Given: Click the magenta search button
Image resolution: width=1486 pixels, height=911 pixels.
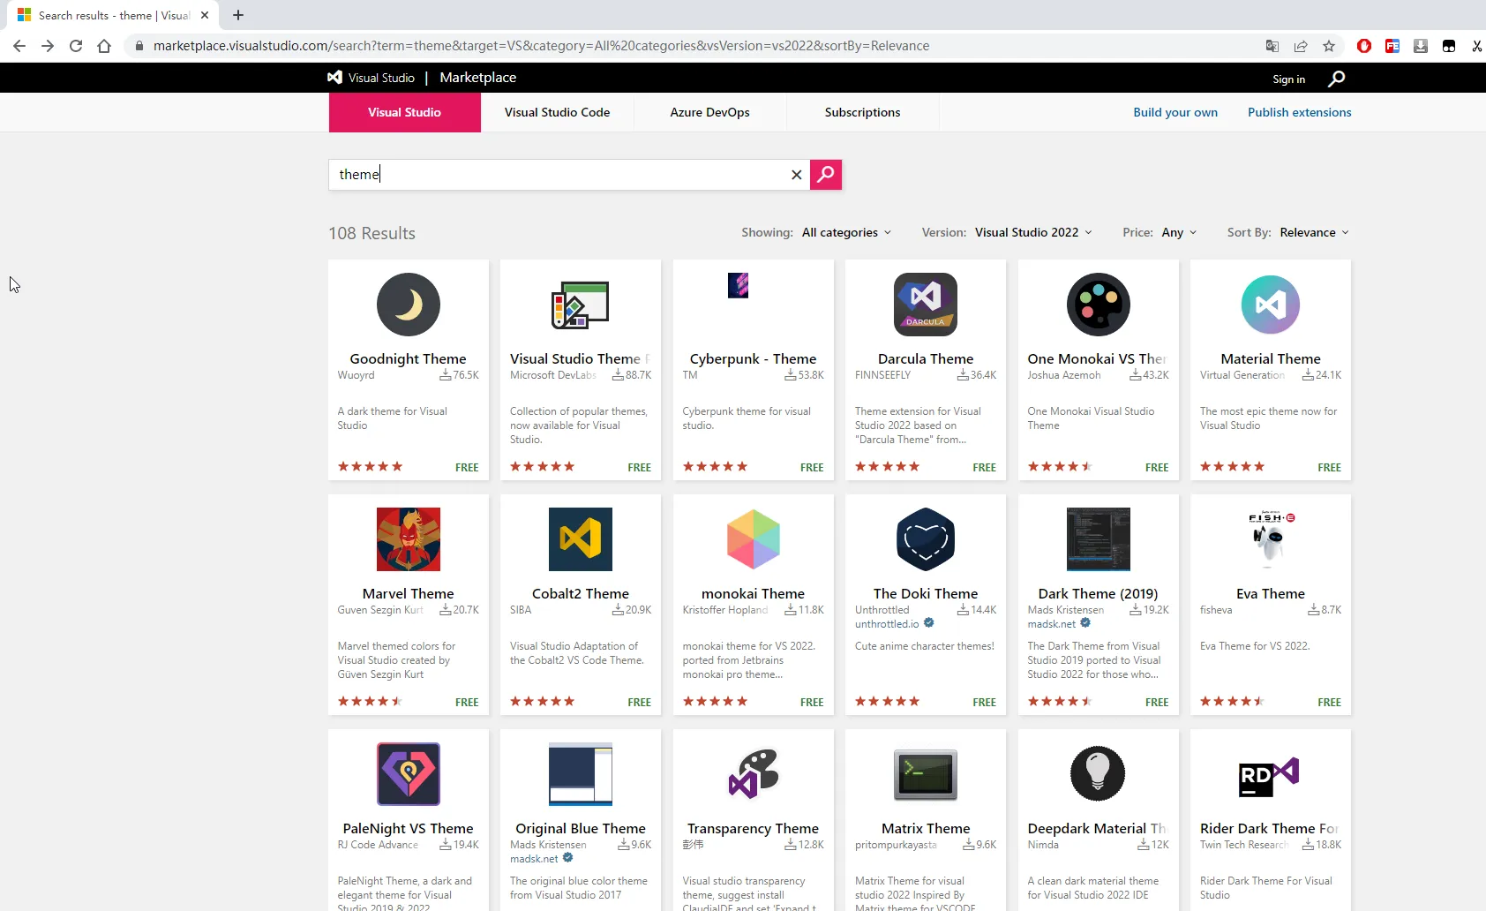Looking at the screenshot, I should pyautogui.click(x=826, y=175).
